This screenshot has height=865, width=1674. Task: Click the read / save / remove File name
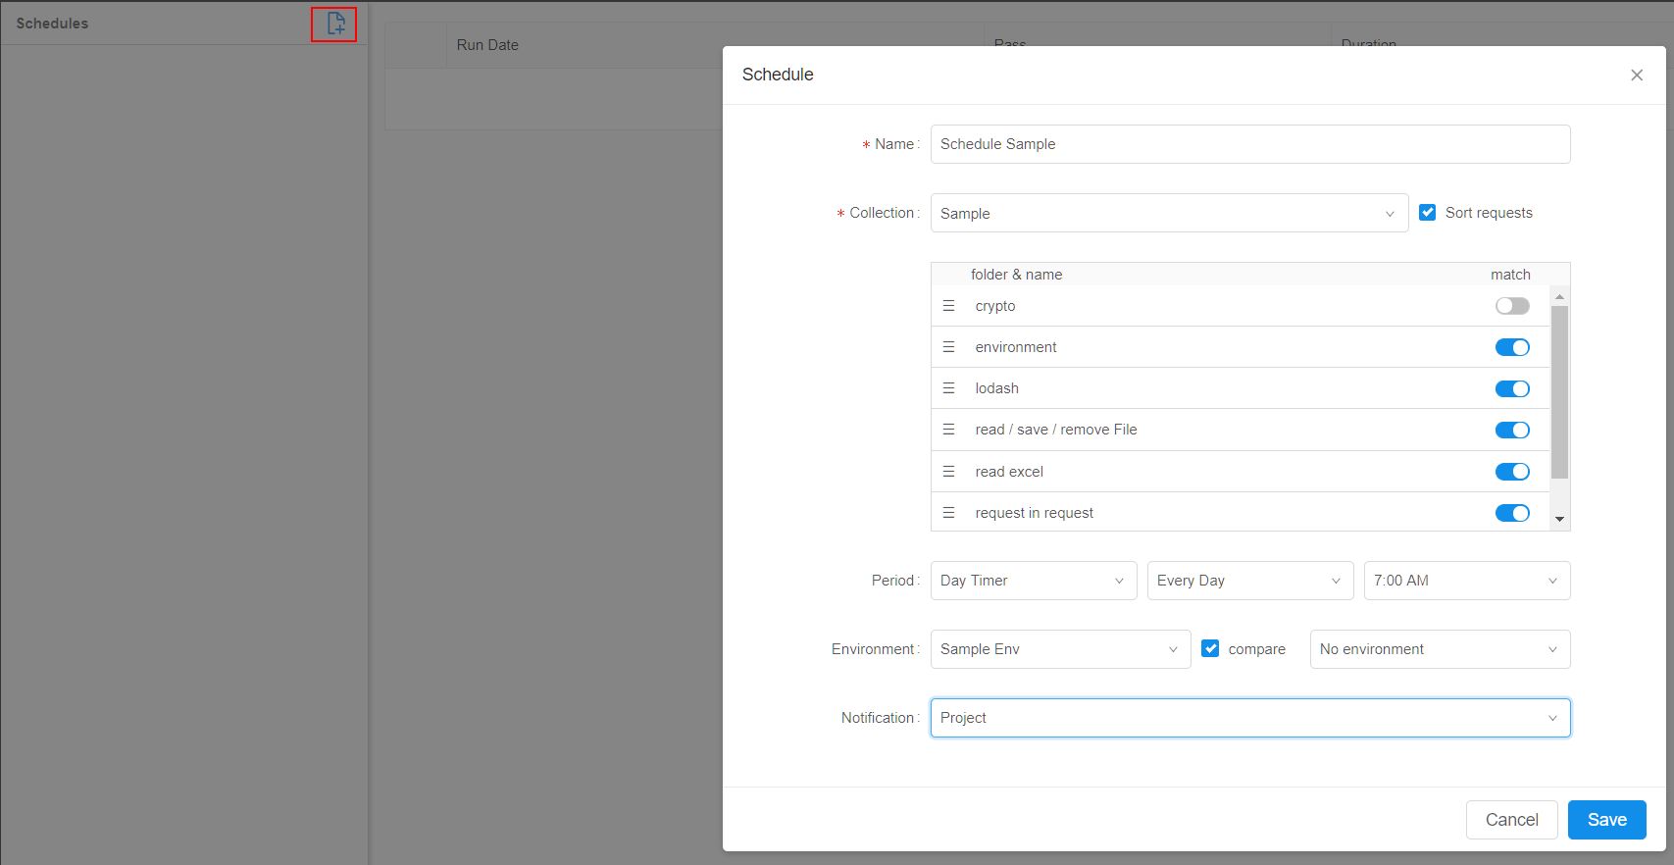click(1056, 430)
